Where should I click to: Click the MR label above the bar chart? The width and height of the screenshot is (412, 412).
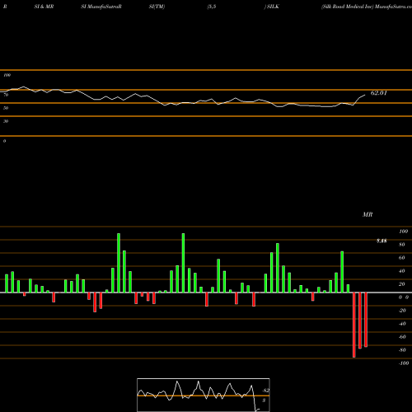point(368,214)
